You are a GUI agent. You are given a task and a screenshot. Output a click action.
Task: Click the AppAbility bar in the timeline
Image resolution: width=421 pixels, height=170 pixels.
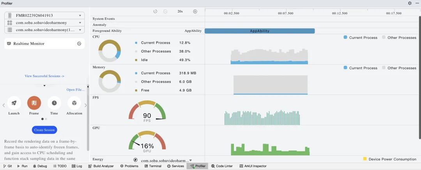coord(260,31)
